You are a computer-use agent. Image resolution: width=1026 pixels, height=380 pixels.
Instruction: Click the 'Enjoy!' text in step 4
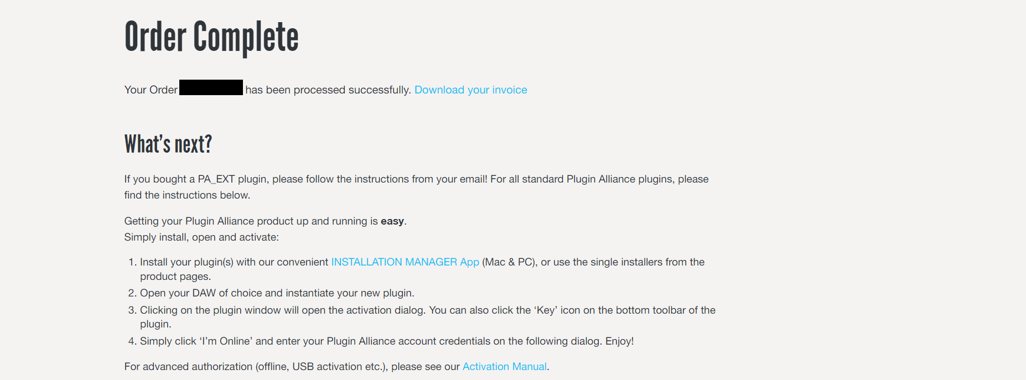pyautogui.click(x=619, y=341)
